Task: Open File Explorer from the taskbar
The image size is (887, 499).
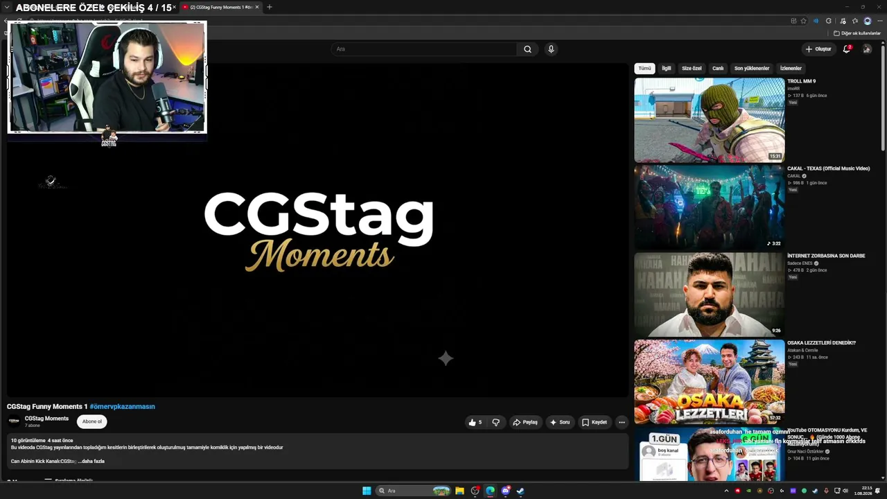Action: (459, 491)
